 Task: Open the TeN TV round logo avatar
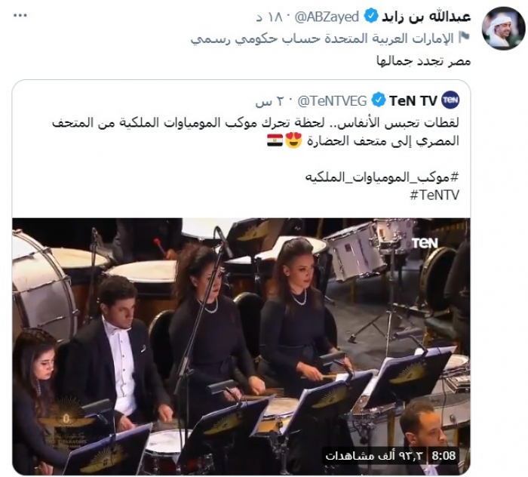click(x=450, y=100)
